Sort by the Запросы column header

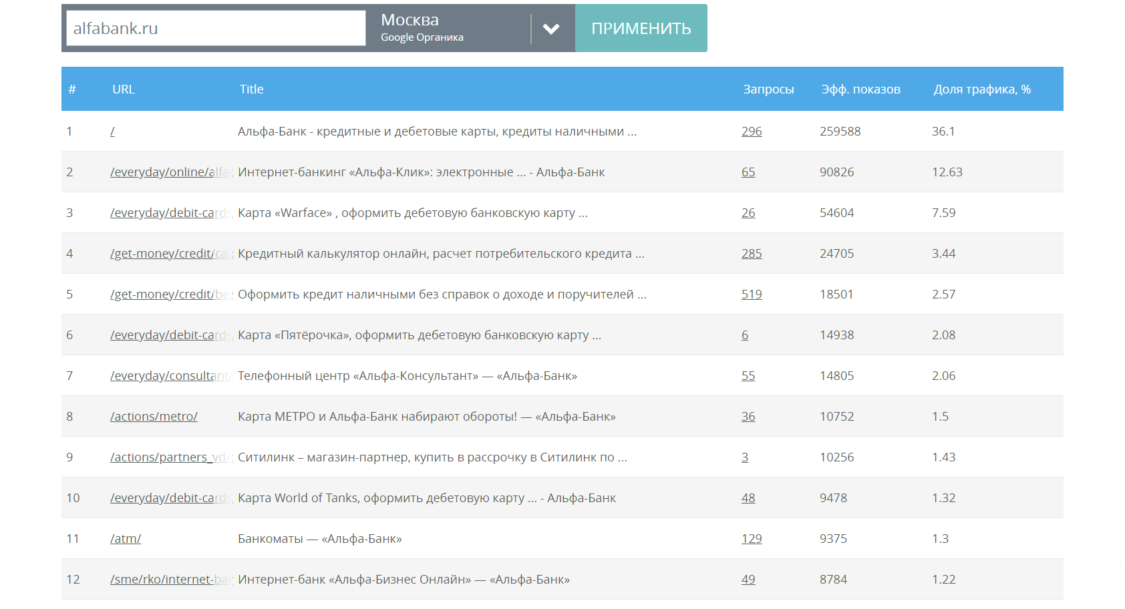pos(768,89)
